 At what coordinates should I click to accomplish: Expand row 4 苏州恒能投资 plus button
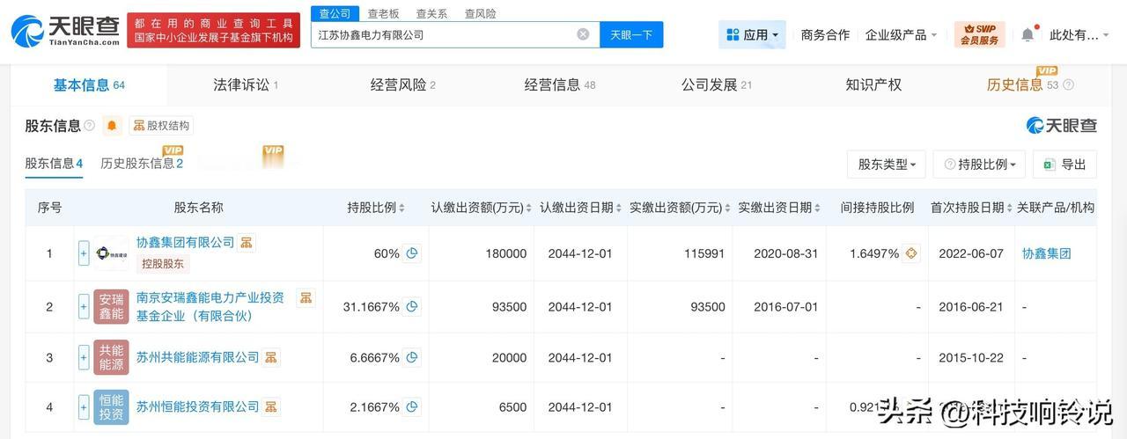point(84,406)
